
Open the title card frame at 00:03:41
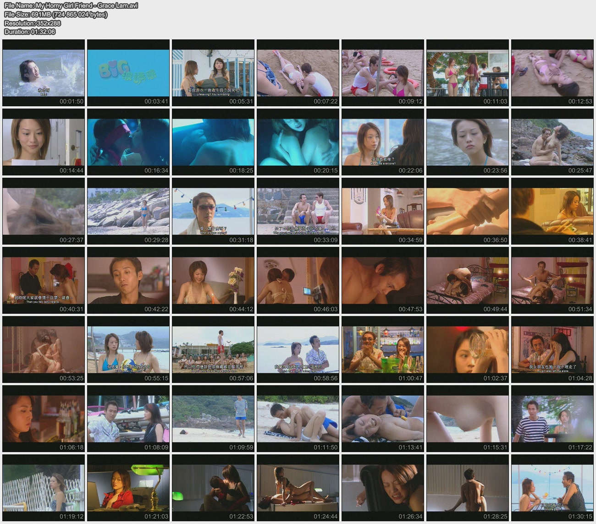[x=128, y=73]
